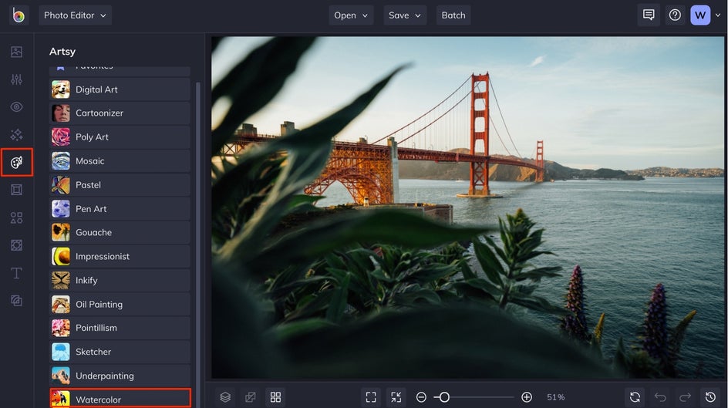Choose the Impressionist effect category
728x408 pixels.
pyautogui.click(x=120, y=257)
